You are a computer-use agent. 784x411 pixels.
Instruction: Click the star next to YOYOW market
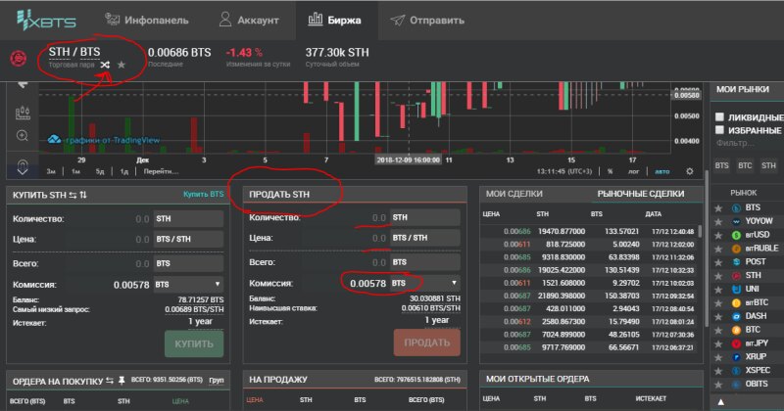coord(717,221)
